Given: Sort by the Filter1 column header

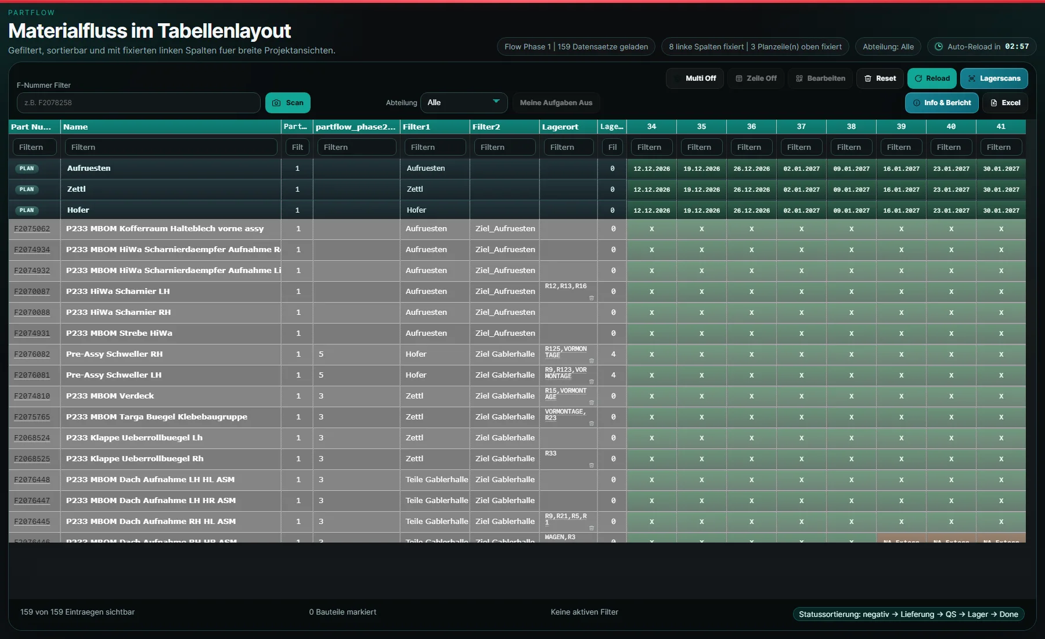Looking at the screenshot, I should (x=435, y=127).
